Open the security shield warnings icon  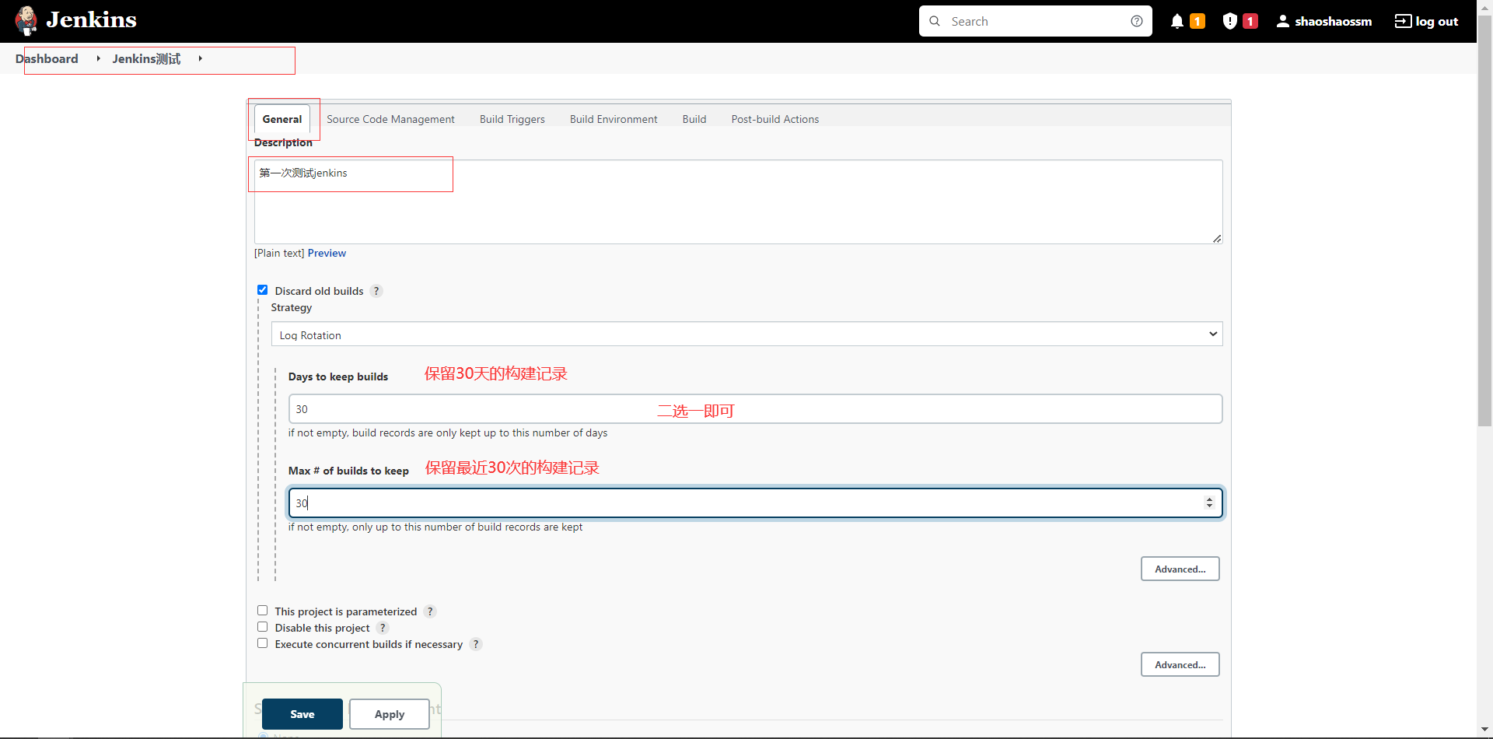point(1230,21)
